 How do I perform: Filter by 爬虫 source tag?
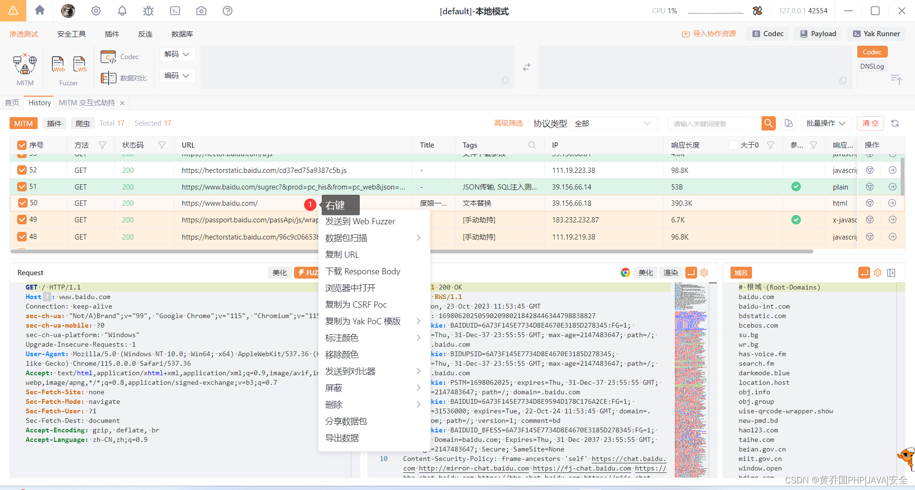[x=83, y=123]
